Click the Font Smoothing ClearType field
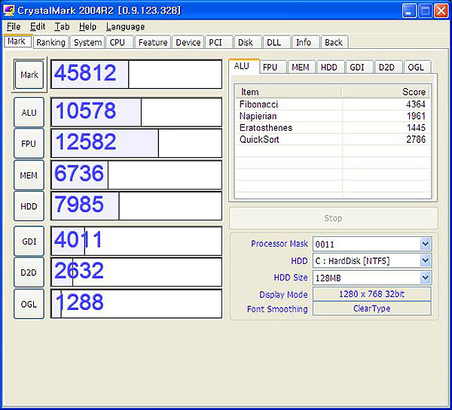This screenshot has width=452, height=410. tap(372, 308)
